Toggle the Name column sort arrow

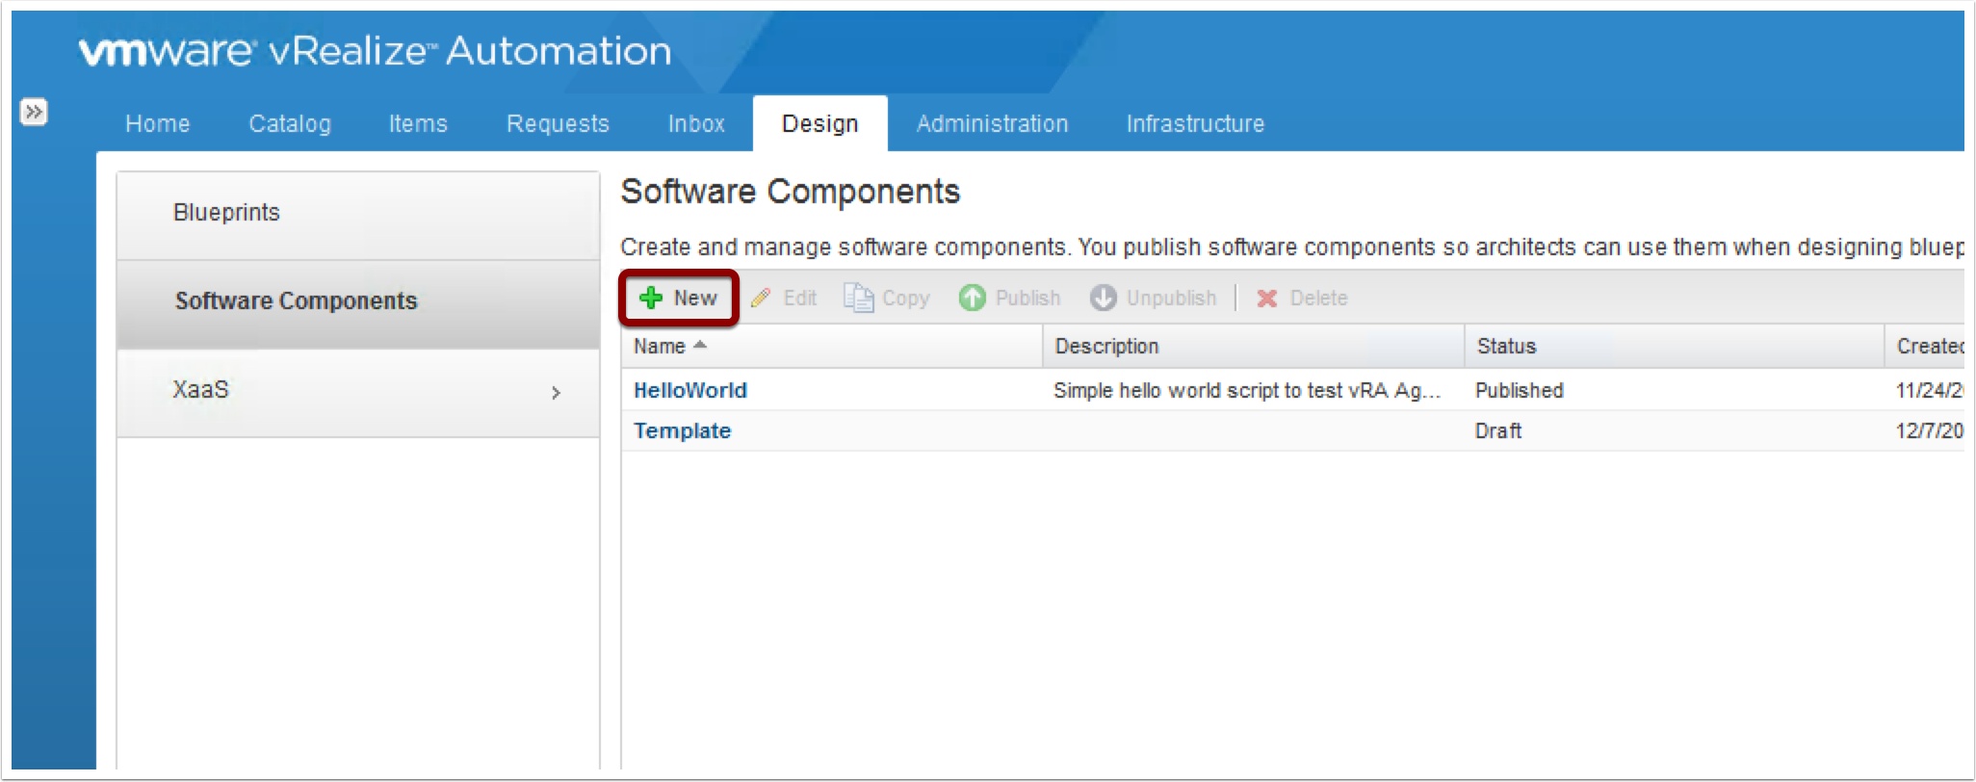[x=700, y=345]
